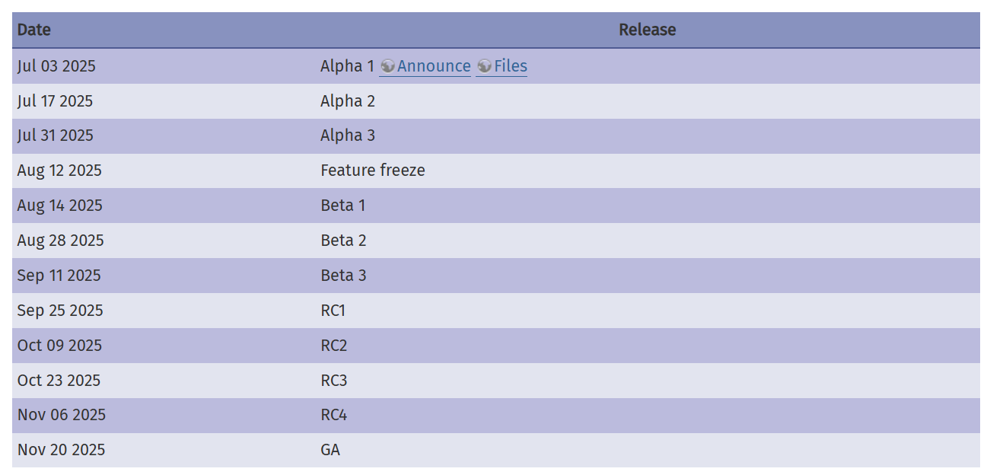Select the Aug 14 2025 date cell
Viewport: 987px width, 475px height.
pyautogui.click(x=59, y=206)
